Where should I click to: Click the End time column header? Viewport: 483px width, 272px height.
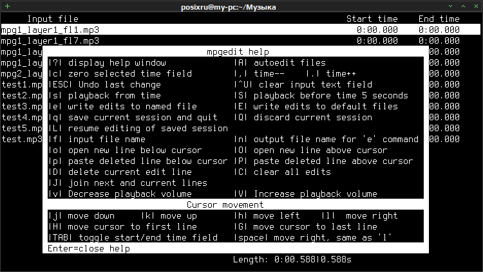439,19
